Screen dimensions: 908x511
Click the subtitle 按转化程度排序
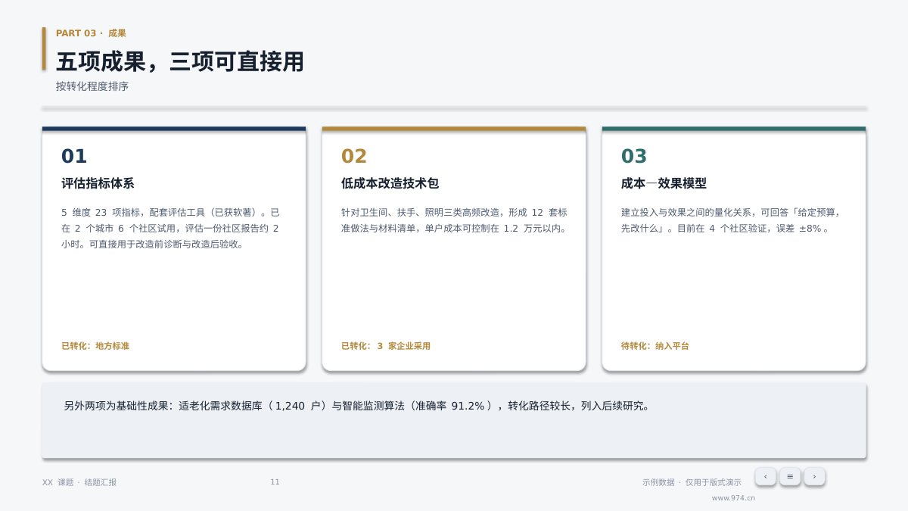coord(92,86)
